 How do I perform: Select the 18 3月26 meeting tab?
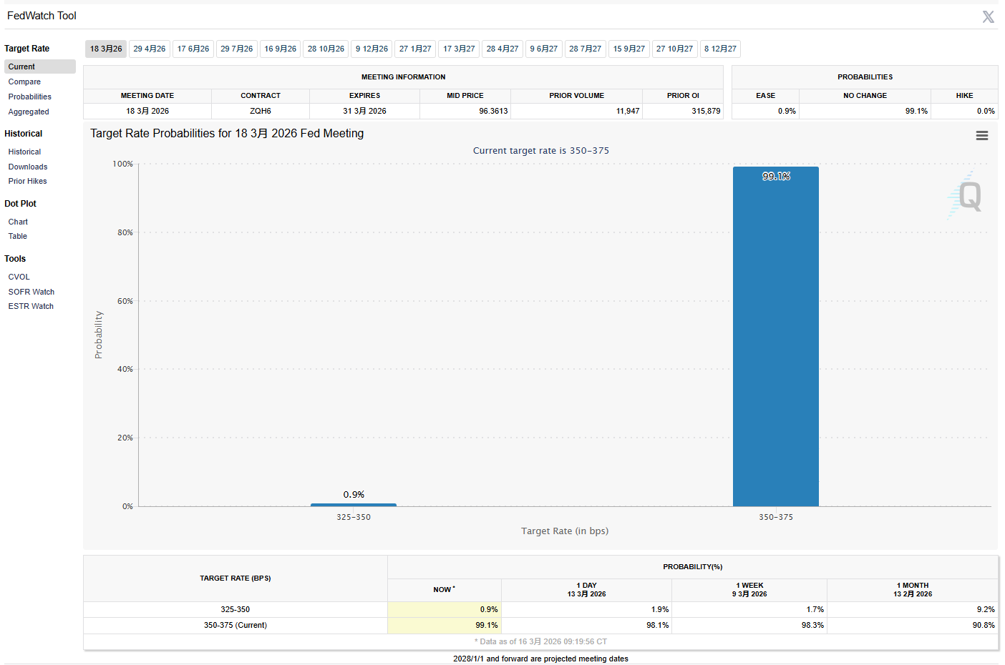106,49
